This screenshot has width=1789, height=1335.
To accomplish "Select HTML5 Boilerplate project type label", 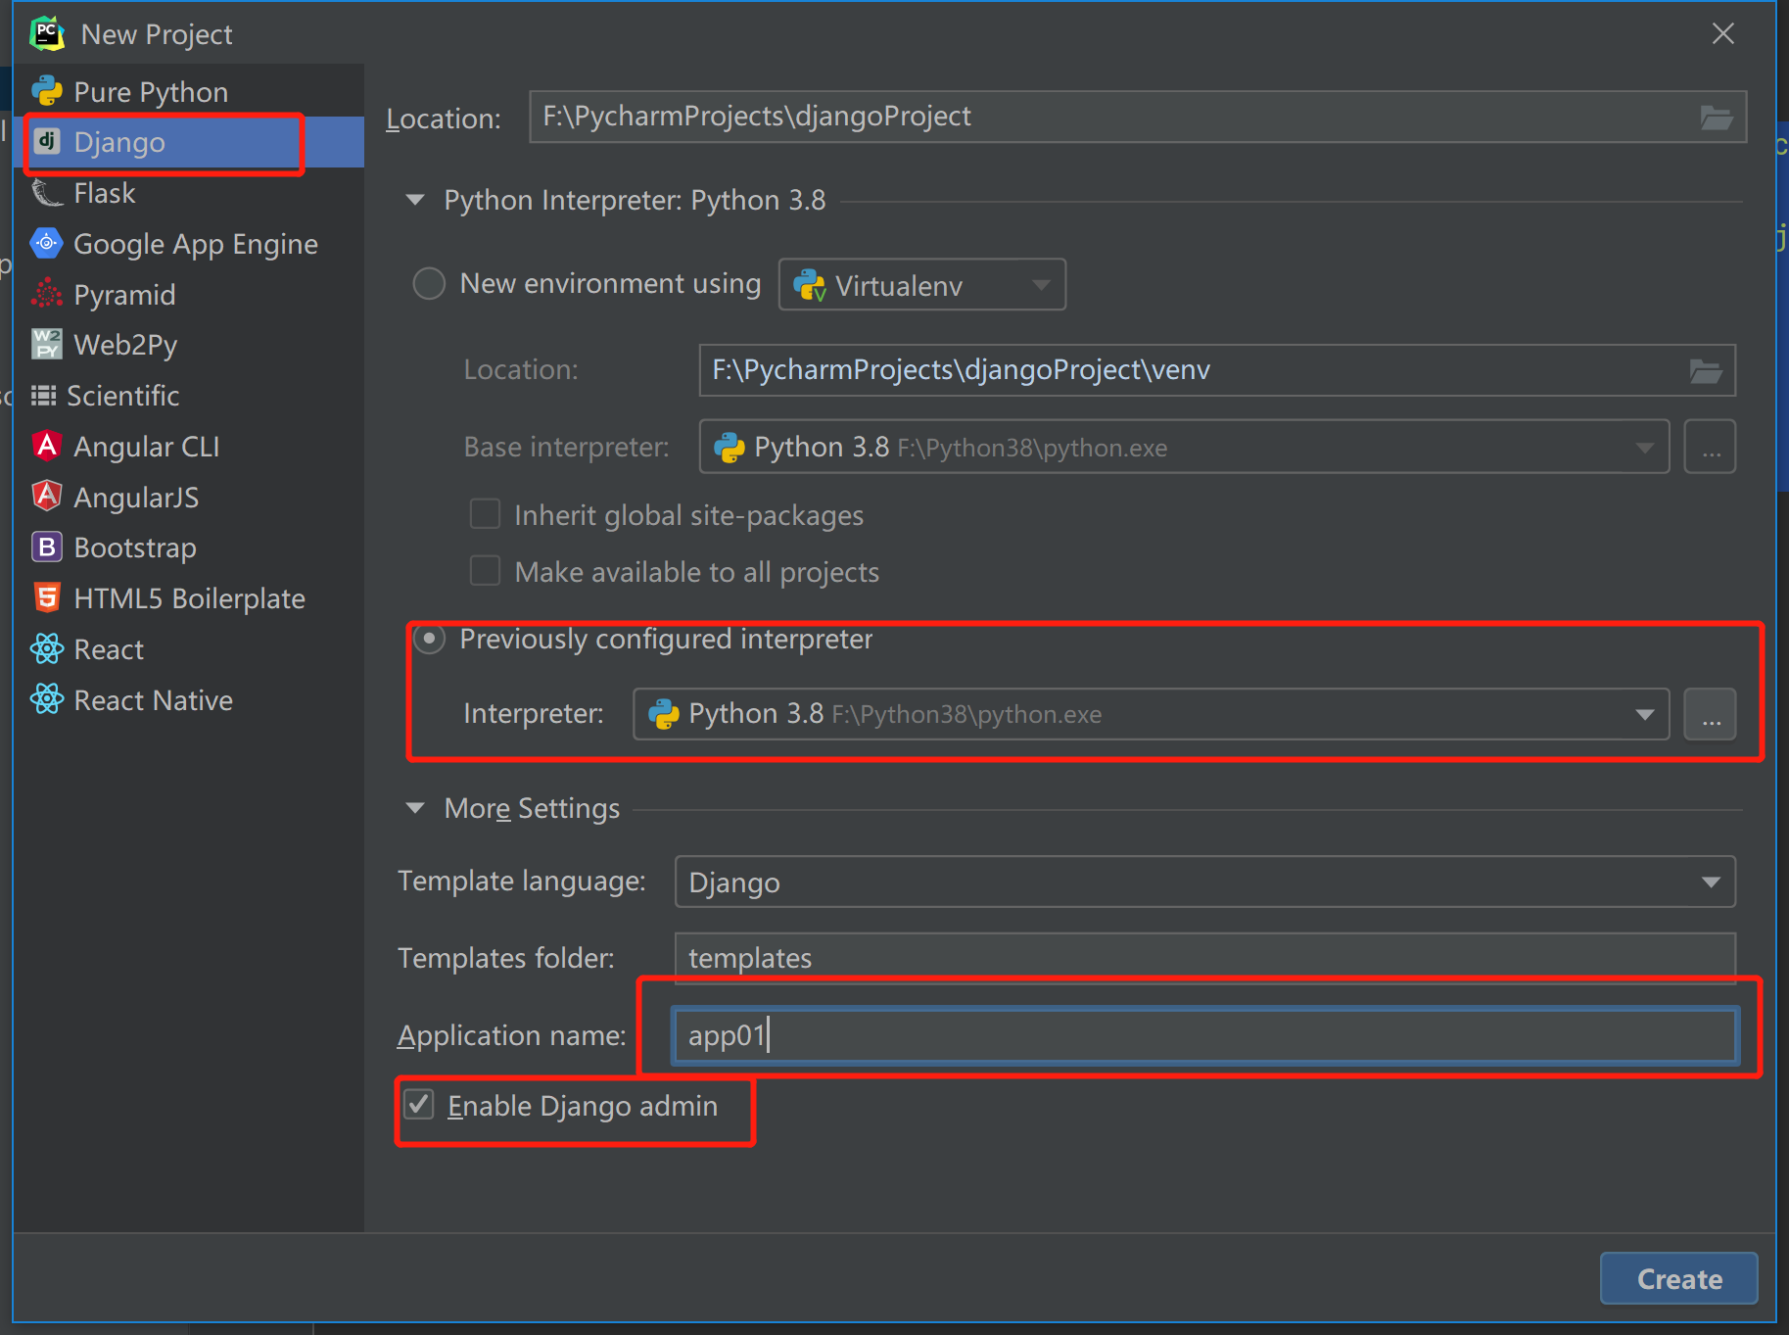I will click(190, 598).
